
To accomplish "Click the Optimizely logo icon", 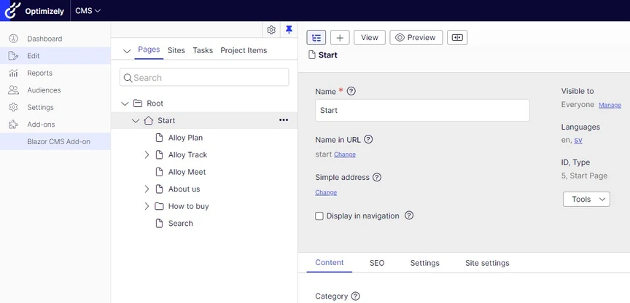I will (12, 10).
